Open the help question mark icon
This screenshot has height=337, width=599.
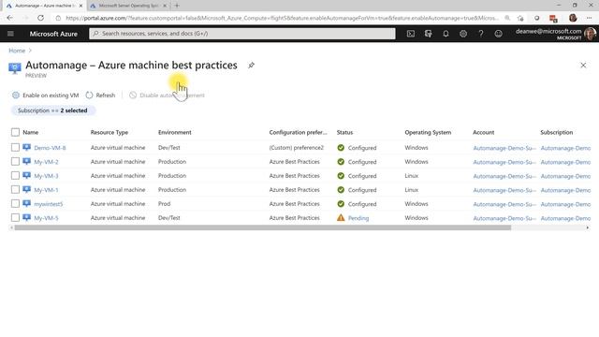481,34
